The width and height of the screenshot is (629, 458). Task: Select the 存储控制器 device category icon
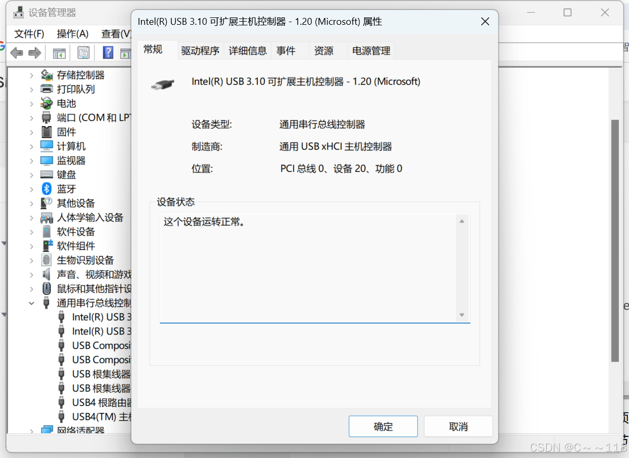tap(46, 75)
